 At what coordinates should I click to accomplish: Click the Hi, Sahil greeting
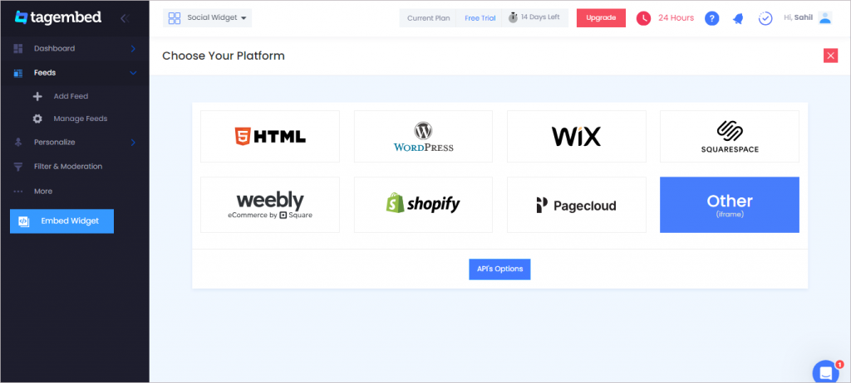799,18
